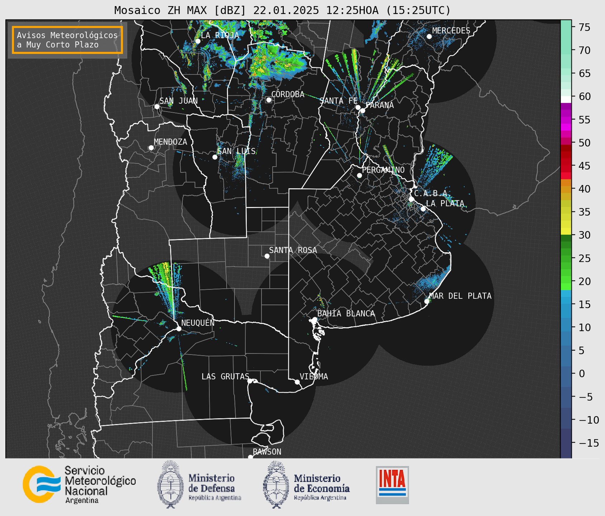Click the CÓRDOBA city label
Screen dimensions: 605x516
[x=288, y=94]
